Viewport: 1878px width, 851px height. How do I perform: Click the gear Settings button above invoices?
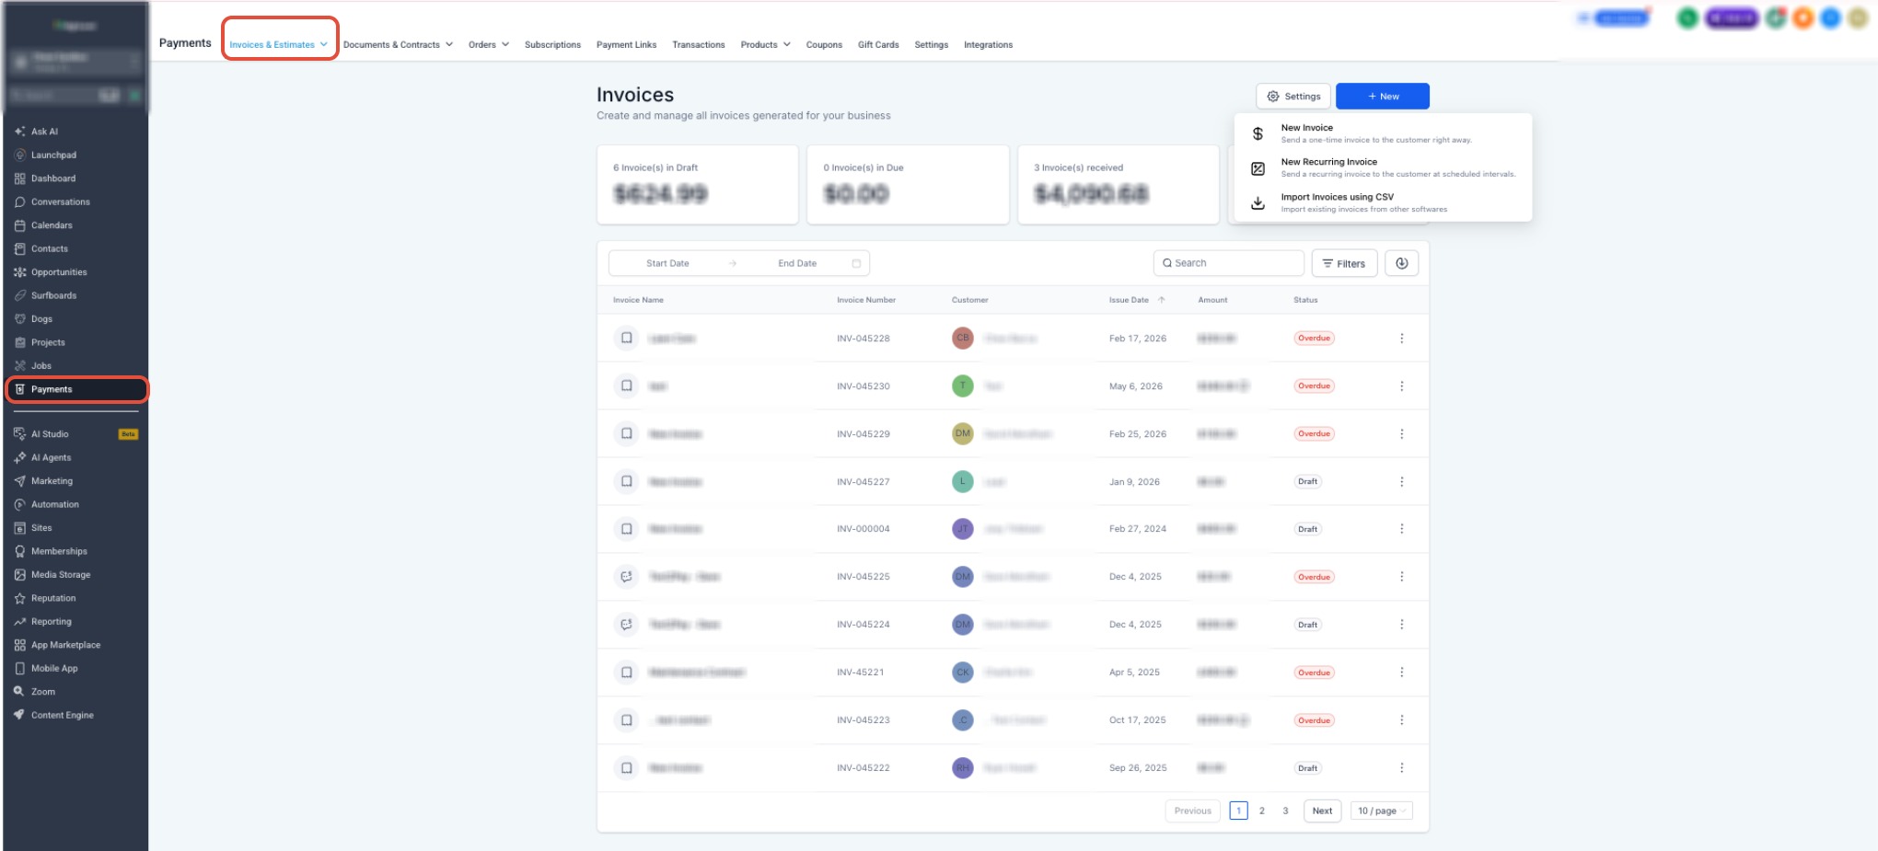pyautogui.click(x=1293, y=96)
